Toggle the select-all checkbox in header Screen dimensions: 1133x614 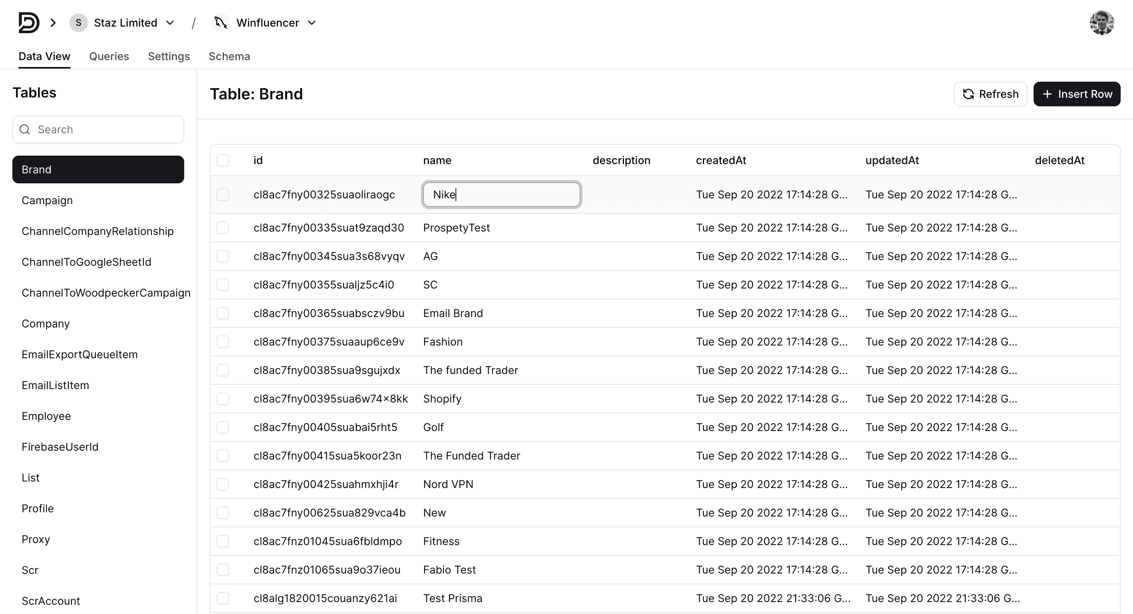point(223,160)
